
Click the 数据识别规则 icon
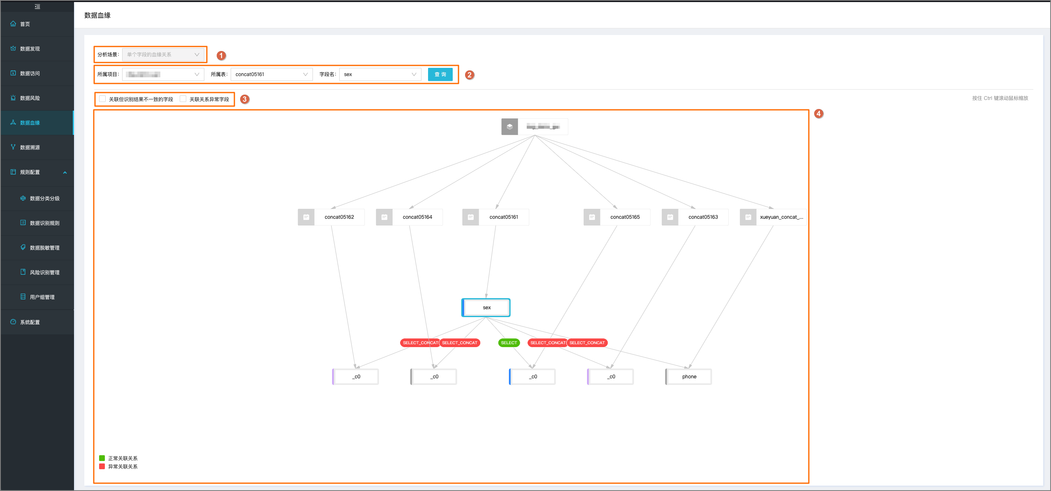pyautogui.click(x=23, y=223)
